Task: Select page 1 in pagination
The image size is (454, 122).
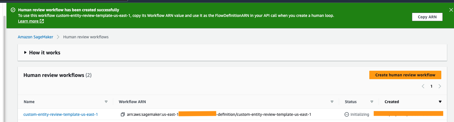Action: pyautogui.click(x=431, y=86)
